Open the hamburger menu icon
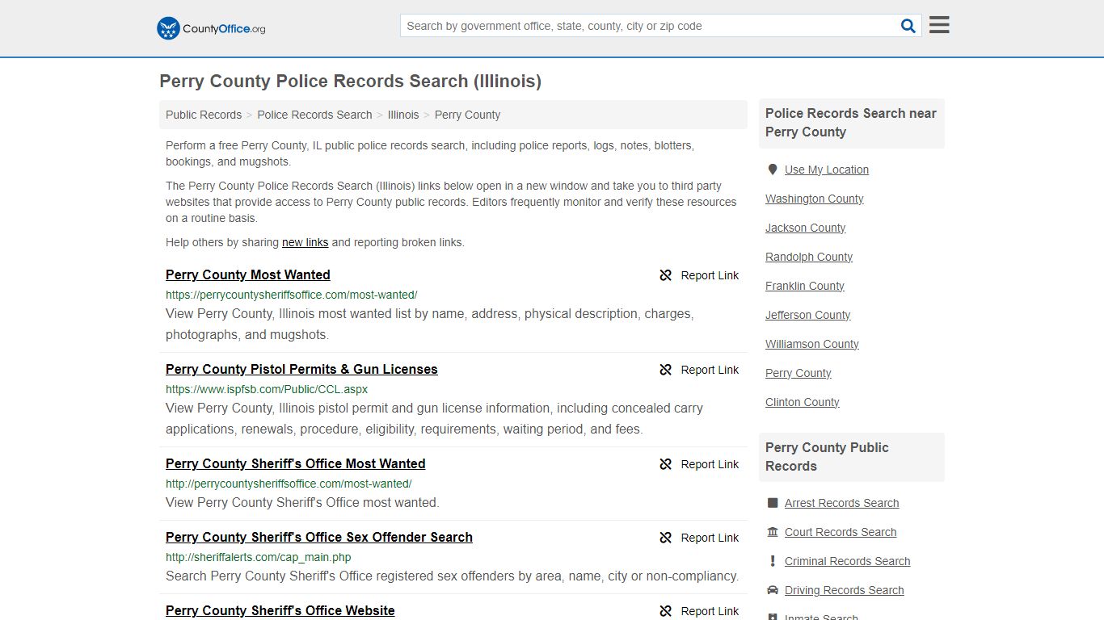Screen dimensions: 1104x620 coord(939,25)
